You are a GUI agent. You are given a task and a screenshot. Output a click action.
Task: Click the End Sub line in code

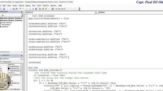pos(33,67)
